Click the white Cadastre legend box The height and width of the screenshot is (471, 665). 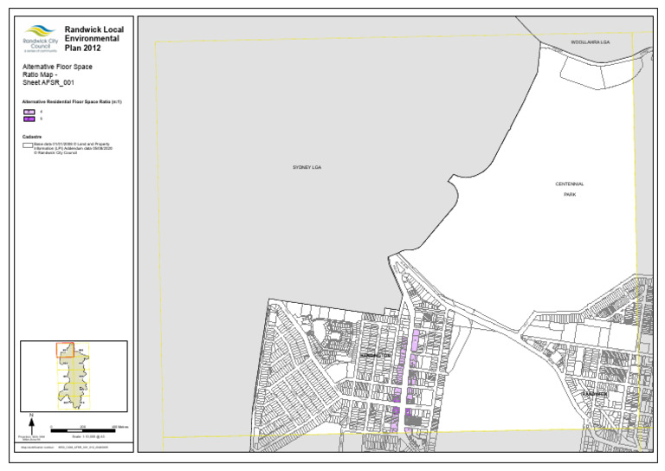pos(28,145)
